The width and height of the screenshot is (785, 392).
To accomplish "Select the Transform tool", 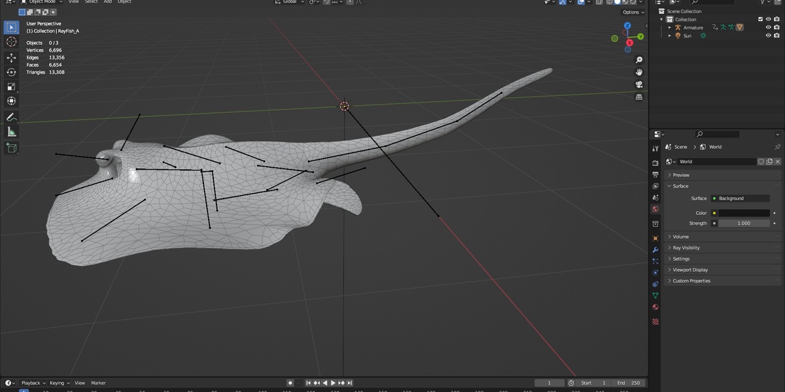I will pos(11,101).
